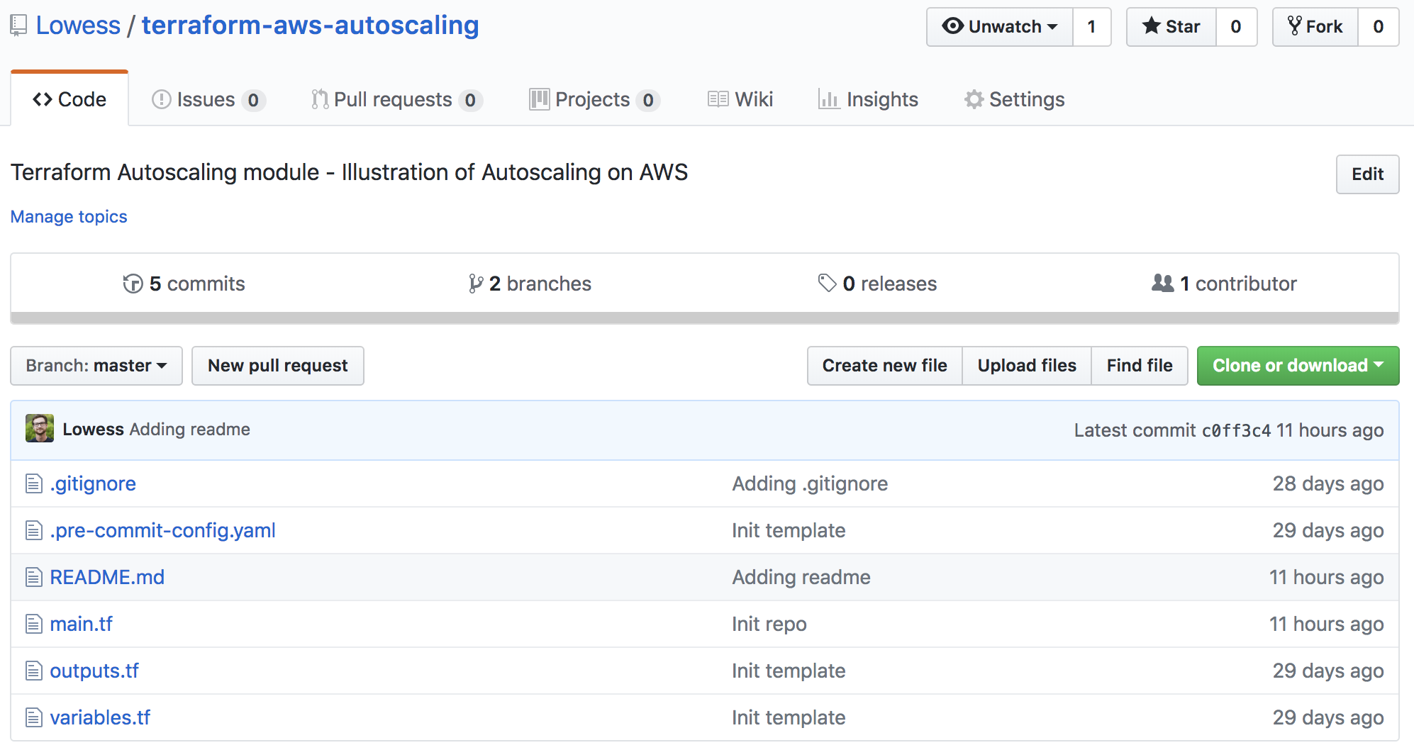Open the main.tf file
Viewport: 1414px width, 750px height.
click(x=82, y=624)
